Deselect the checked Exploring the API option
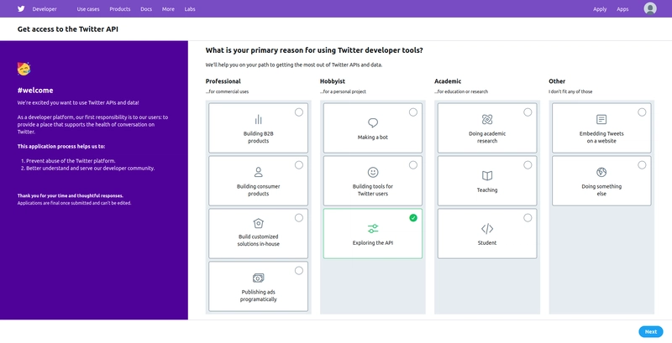The width and height of the screenshot is (672, 343). tap(413, 218)
